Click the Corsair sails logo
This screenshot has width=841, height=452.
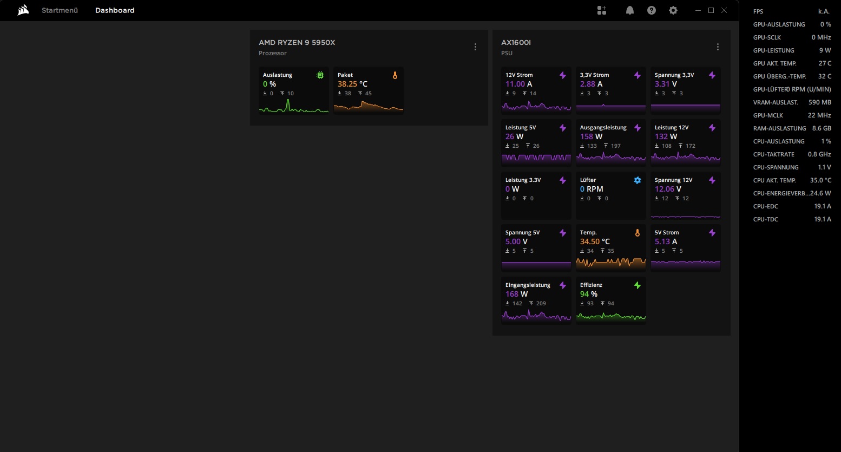pos(23,10)
